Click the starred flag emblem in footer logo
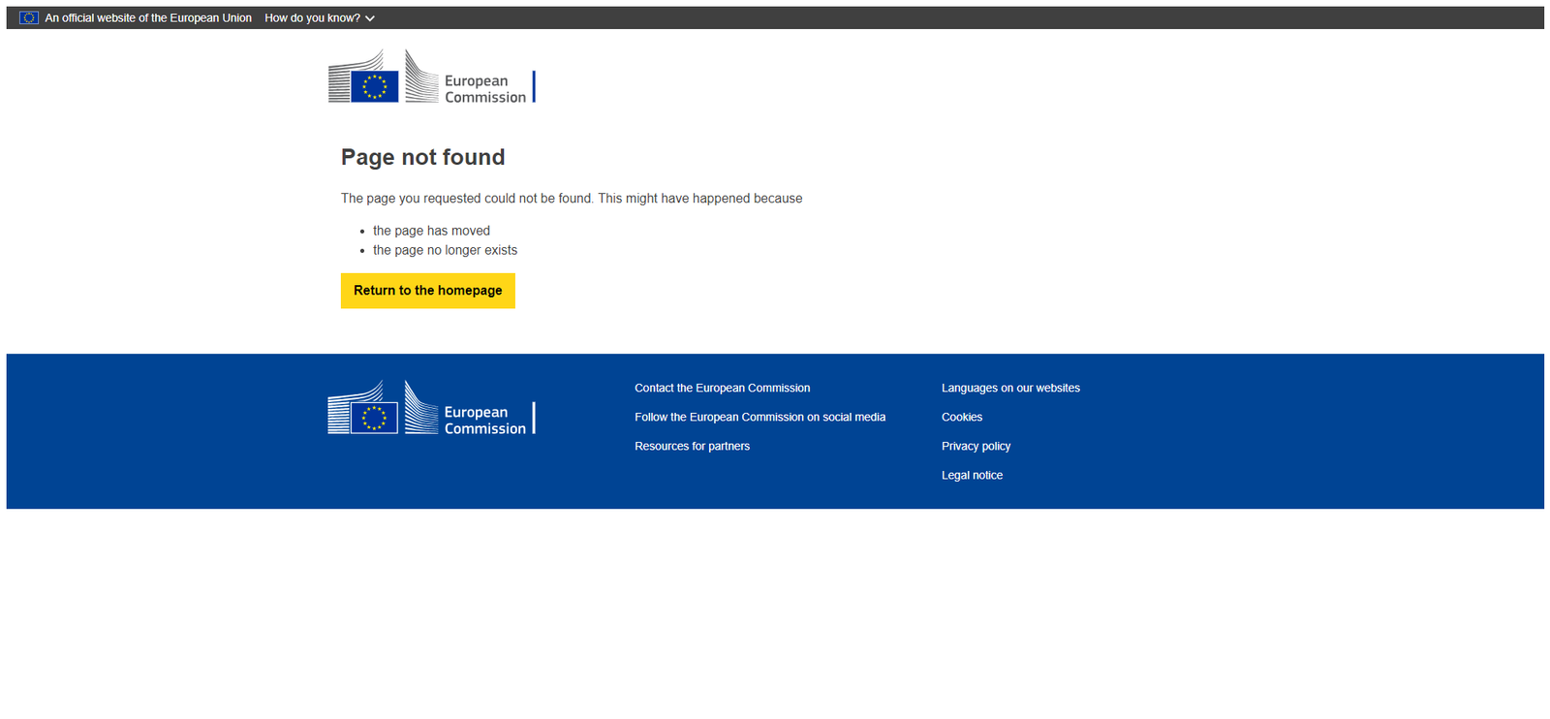The width and height of the screenshot is (1550, 719). tap(374, 418)
